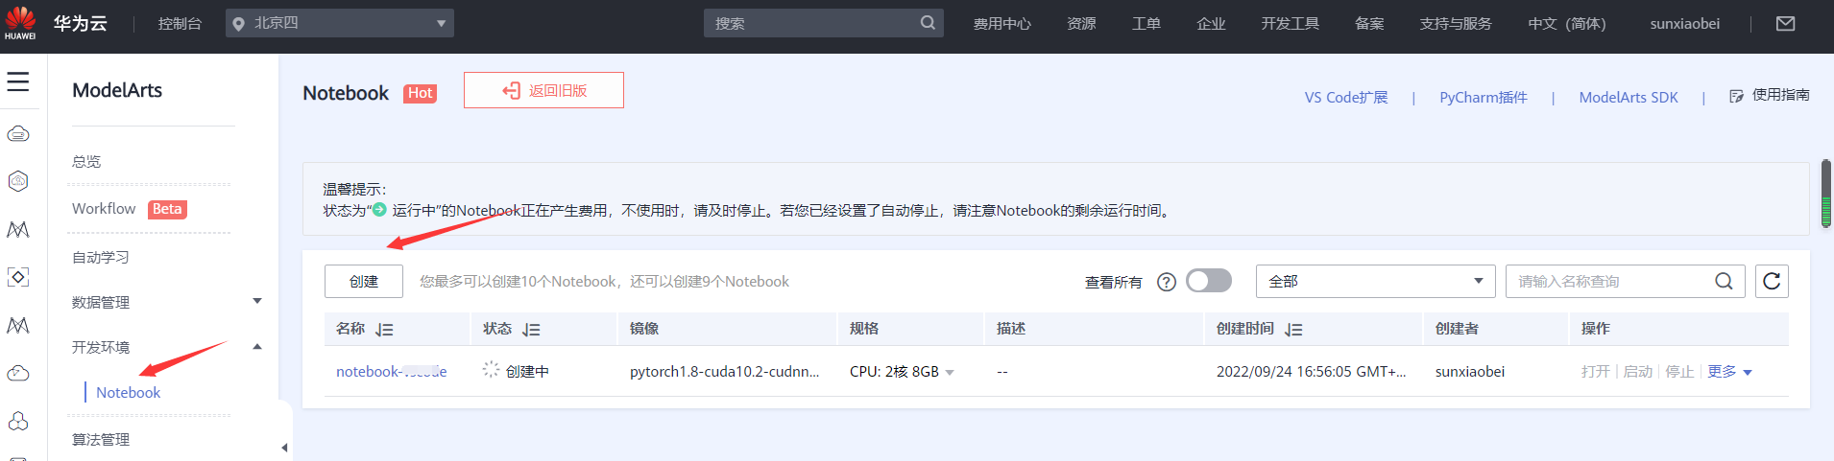Open 费用中心 in the top menu
Viewport: 1834px width, 461px height.
[1001, 24]
